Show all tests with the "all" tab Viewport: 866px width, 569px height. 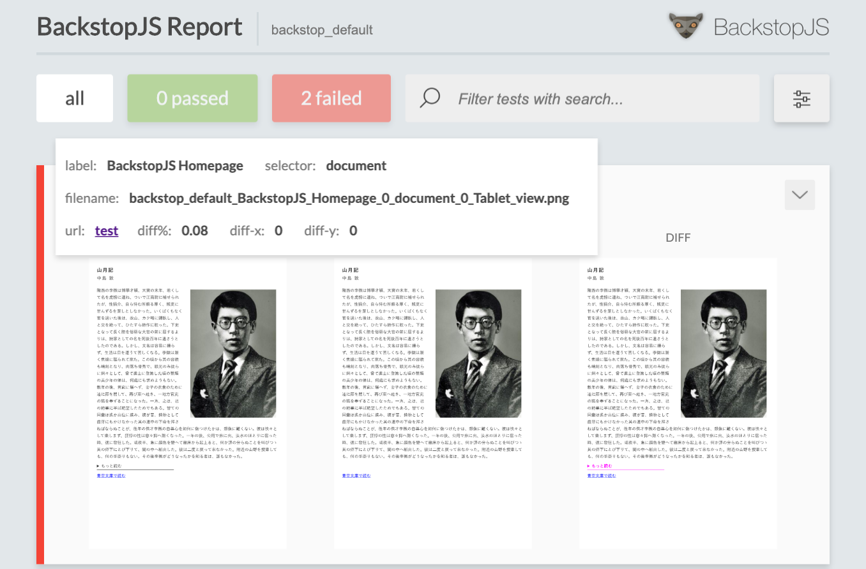pyautogui.click(x=74, y=98)
